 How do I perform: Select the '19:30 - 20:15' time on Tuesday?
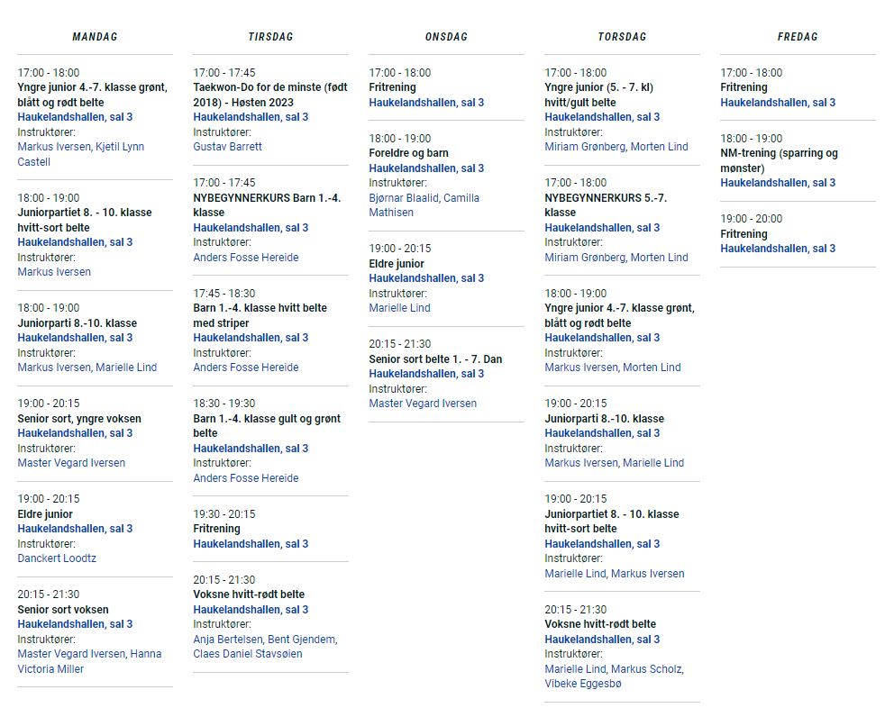point(223,513)
